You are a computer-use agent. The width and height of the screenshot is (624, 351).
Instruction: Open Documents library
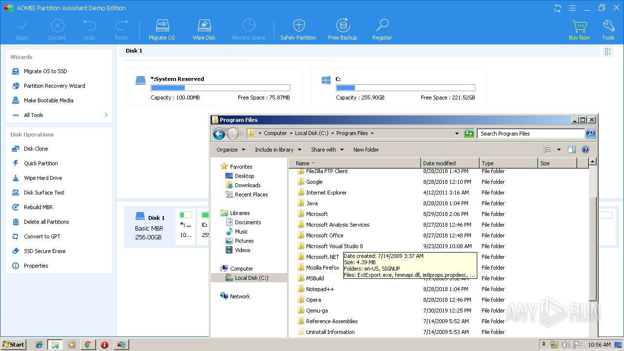248,222
